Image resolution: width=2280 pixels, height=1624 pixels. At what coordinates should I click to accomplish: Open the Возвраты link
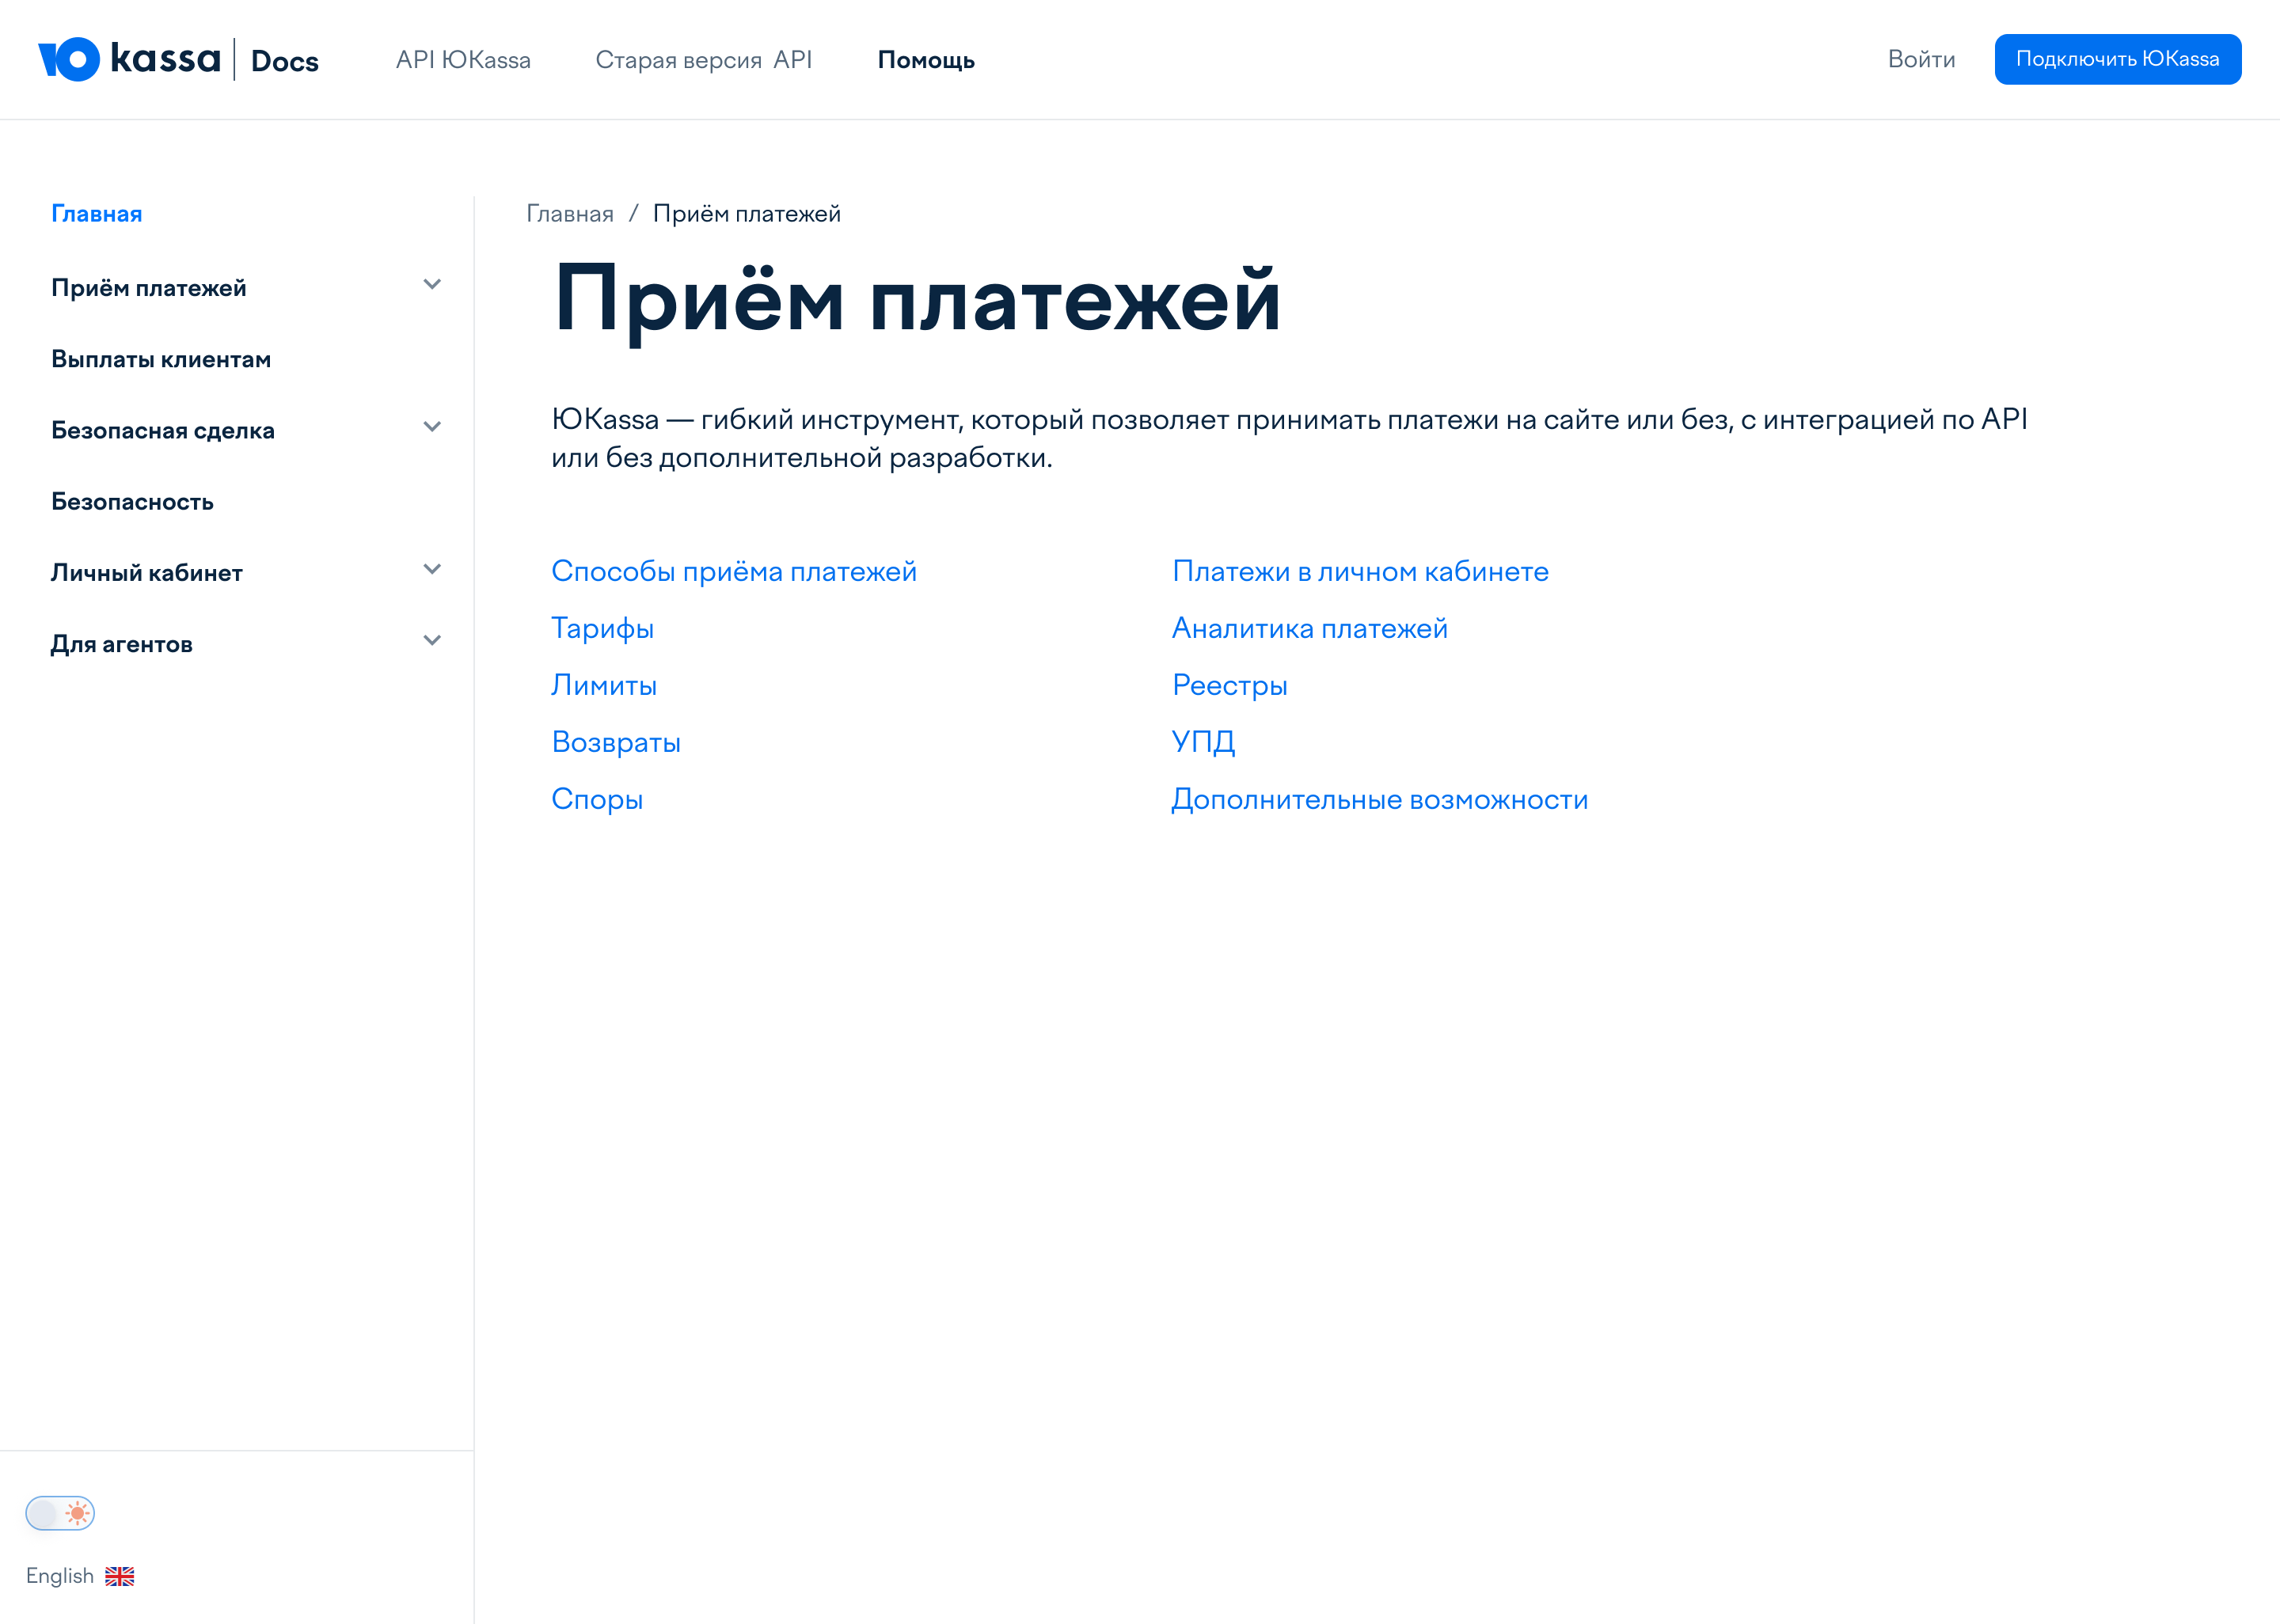(x=616, y=742)
